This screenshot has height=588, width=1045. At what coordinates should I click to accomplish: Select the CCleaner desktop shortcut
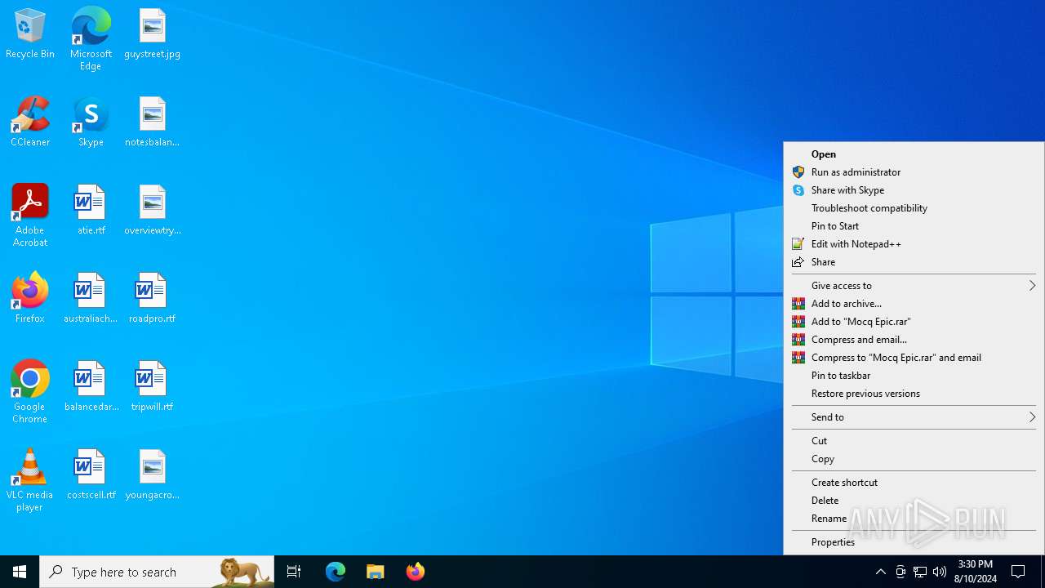point(30,122)
